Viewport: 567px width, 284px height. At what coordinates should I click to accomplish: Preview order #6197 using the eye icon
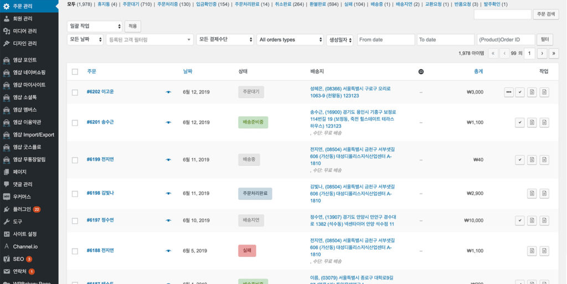click(x=168, y=220)
